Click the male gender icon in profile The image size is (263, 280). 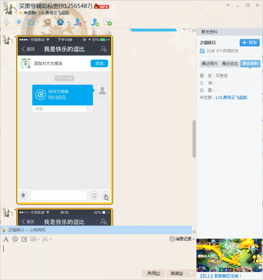[202, 51]
